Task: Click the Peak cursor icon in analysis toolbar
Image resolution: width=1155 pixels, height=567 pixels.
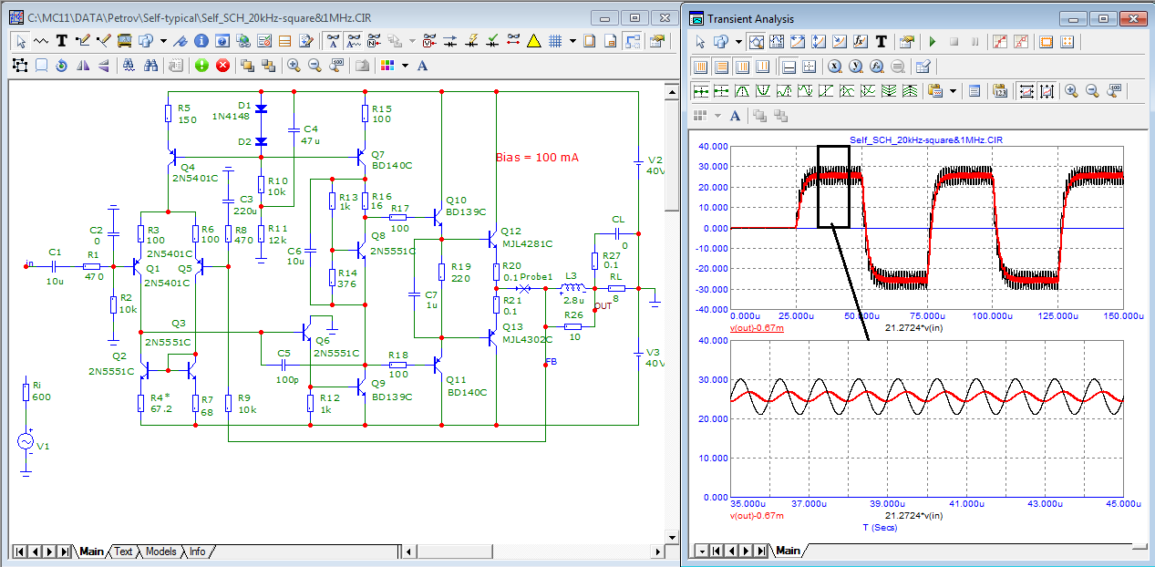Action: [743, 91]
